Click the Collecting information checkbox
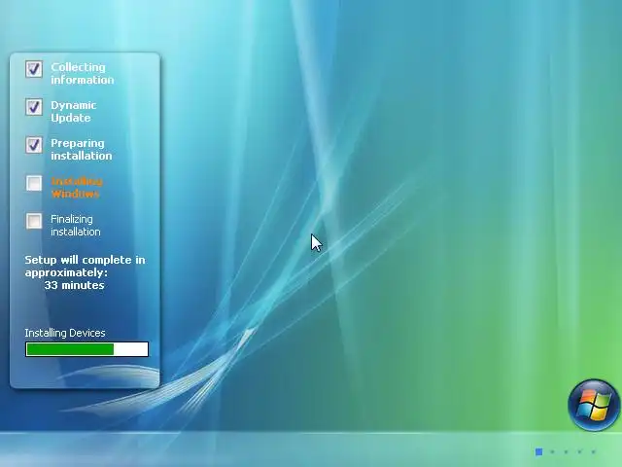 click(34, 69)
